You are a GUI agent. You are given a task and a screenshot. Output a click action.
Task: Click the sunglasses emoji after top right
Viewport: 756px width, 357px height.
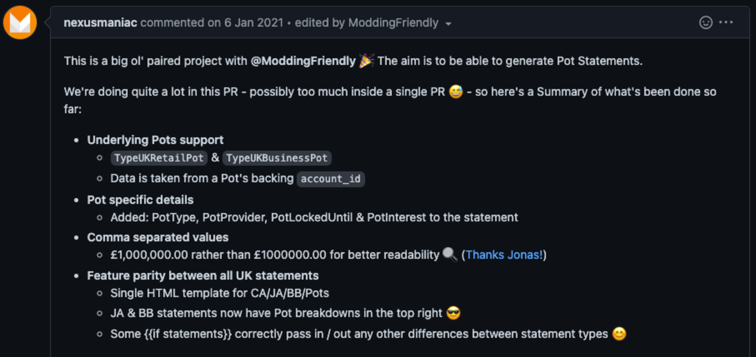click(453, 313)
